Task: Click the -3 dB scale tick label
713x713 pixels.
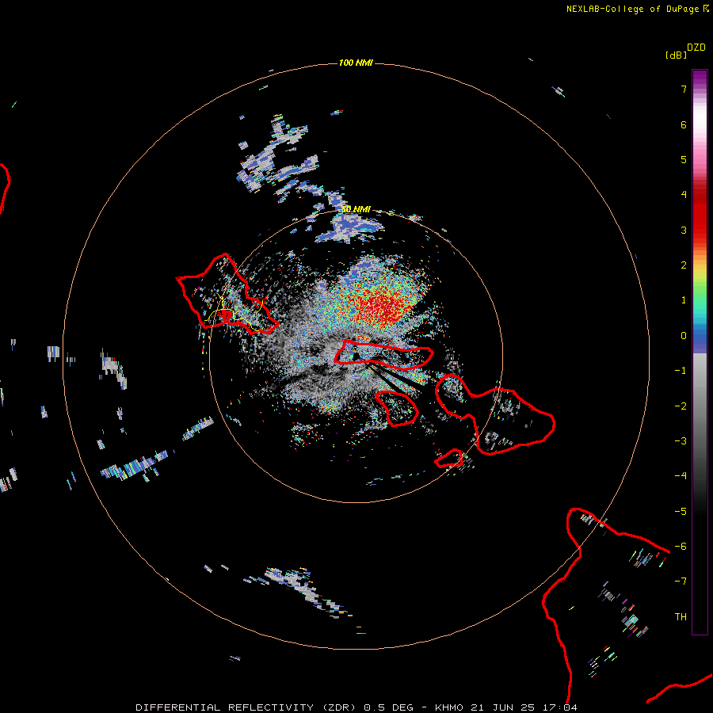Action: (x=681, y=441)
